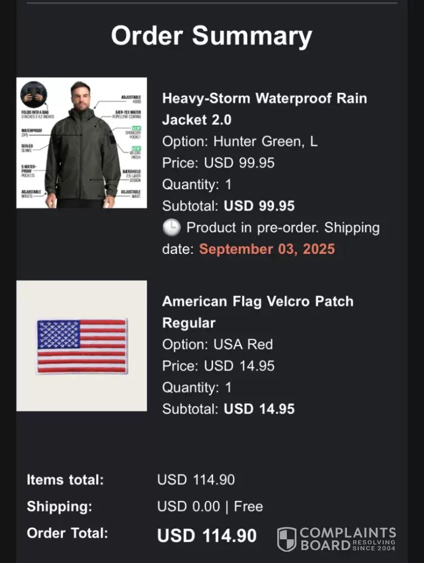Click the Complaints Board watermark text
Image resolution: width=424 pixels, height=563 pixels.
point(348,539)
